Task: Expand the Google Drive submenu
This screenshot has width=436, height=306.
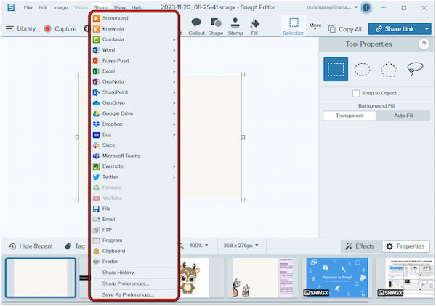Action: 134,113
